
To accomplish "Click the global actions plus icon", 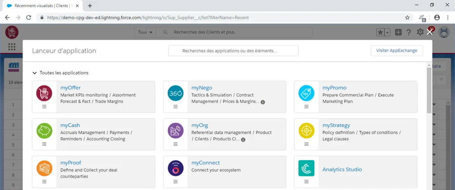I will (x=398, y=32).
